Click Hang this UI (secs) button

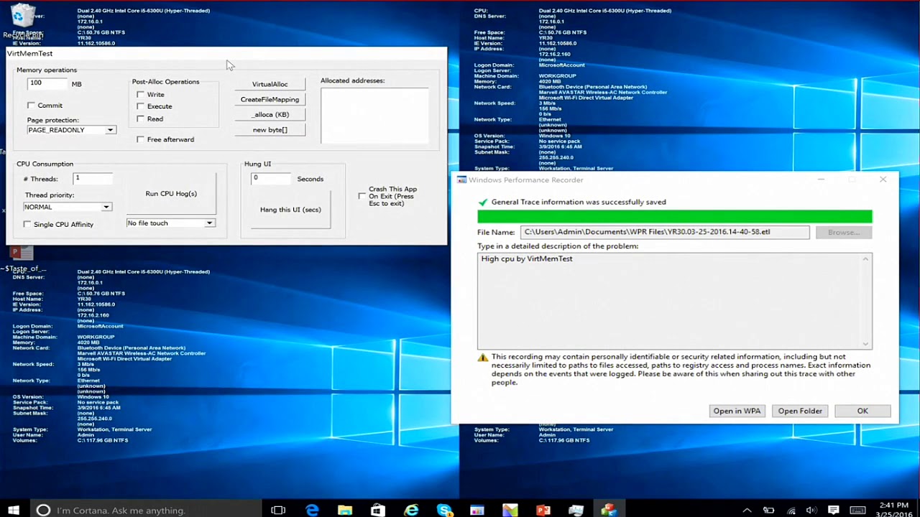tap(290, 210)
